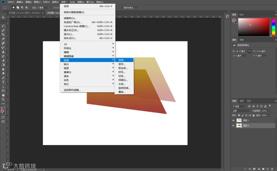Viewport: 277px width, 171px height.
Task: Click the new adjustment layer icon
Action: tap(259, 169)
